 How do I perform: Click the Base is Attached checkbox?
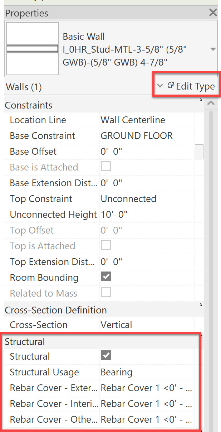pos(106,166)
